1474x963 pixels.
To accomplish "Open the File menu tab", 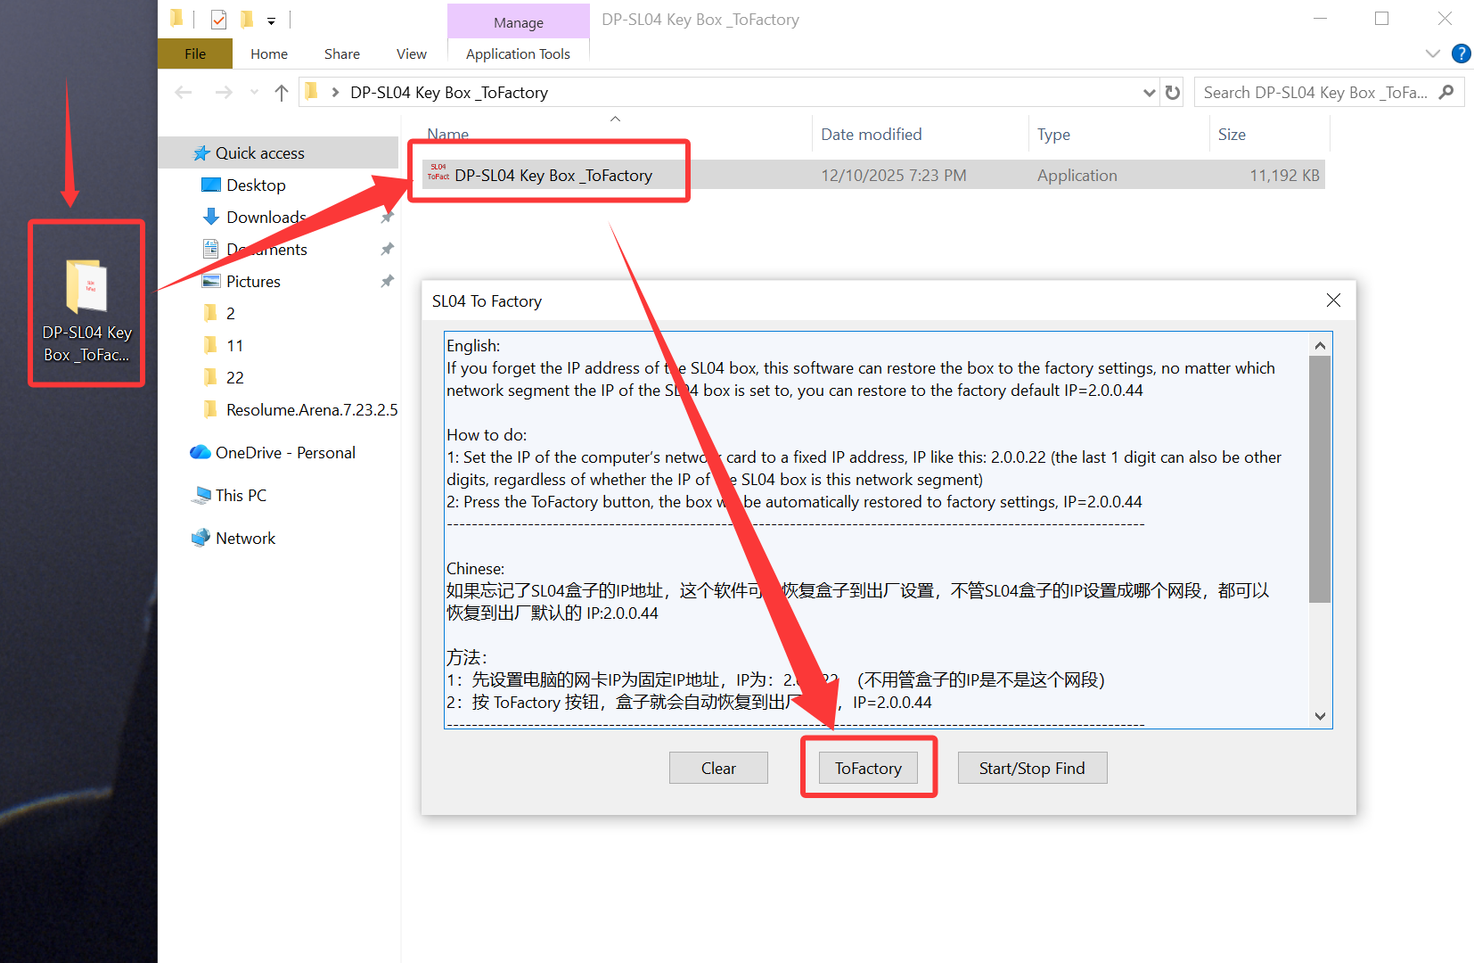I will [195, 53].
